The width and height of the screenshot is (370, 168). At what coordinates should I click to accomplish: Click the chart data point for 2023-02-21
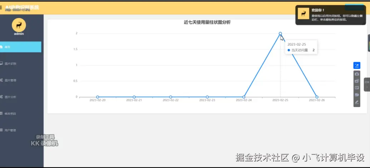134,97
